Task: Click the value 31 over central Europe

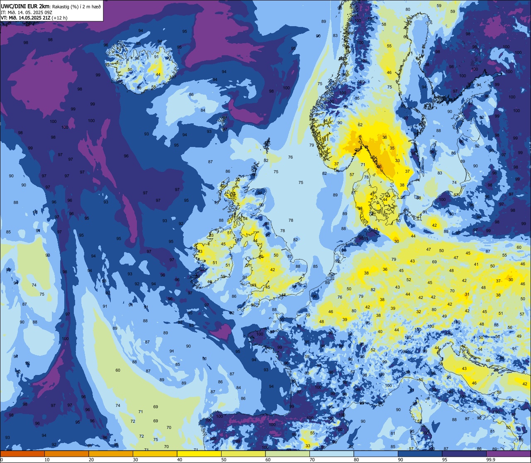Action: [x=467, y=294]
